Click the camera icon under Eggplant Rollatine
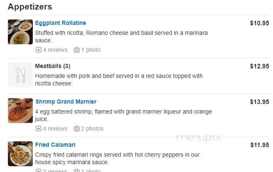The width and height of the screenshot is (273, 172). (77, 50)
